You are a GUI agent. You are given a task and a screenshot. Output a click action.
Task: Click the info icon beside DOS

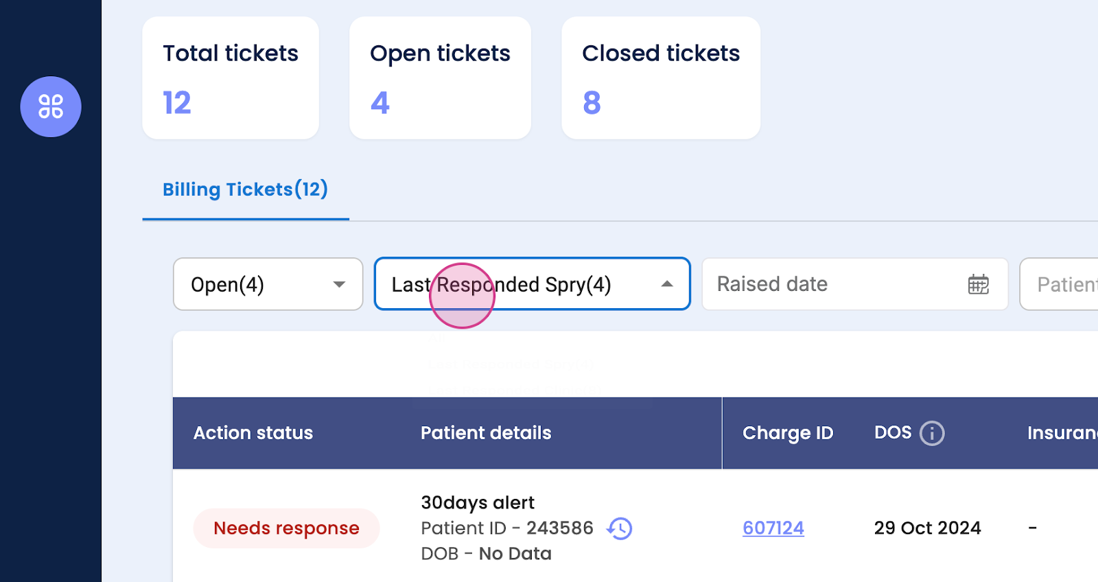tap(931, 433)
